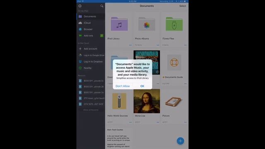Click the battery indicator in status bar

[x=185, y=1]
